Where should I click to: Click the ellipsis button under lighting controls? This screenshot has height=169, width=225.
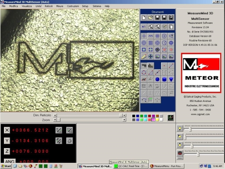tap(180, 158)
